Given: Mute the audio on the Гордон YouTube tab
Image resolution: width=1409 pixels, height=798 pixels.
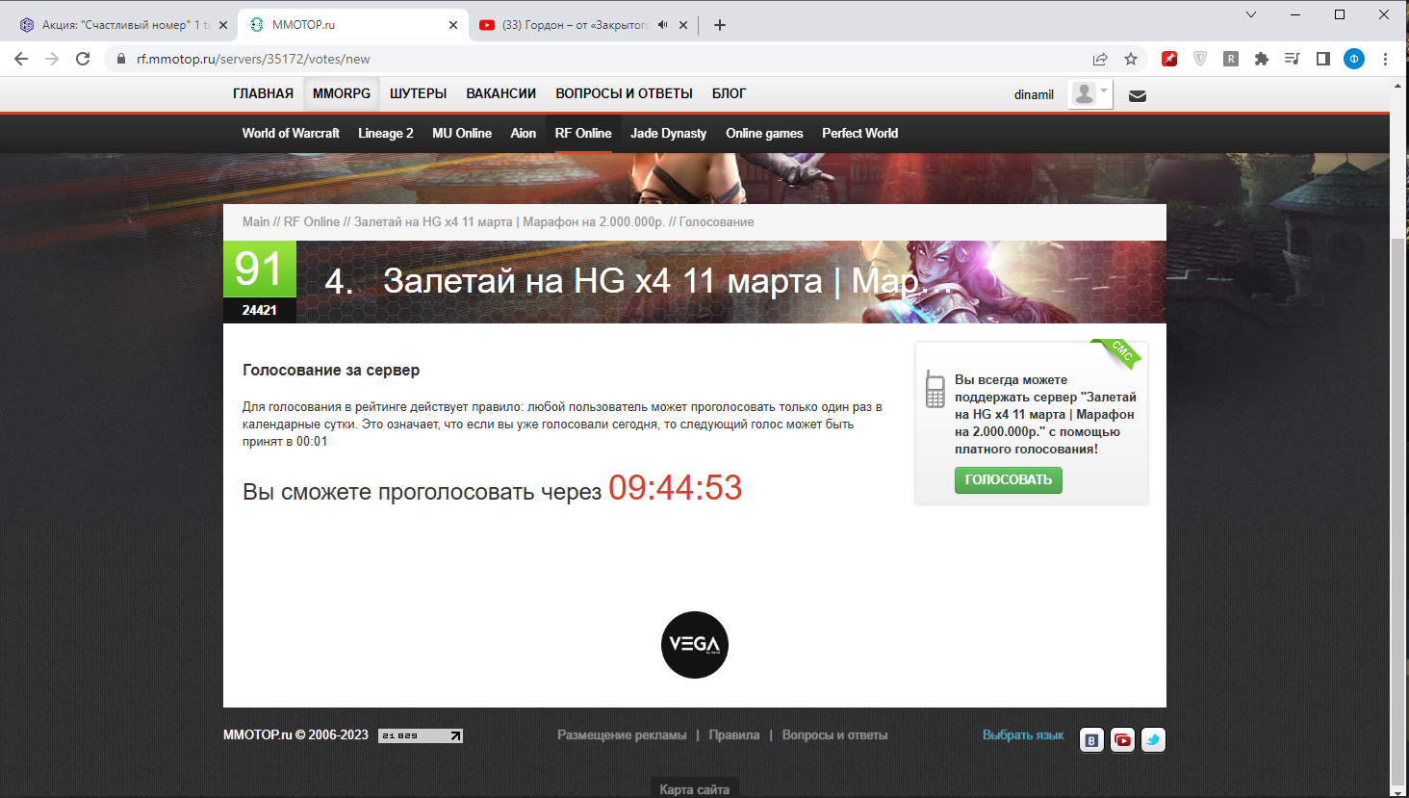Looking at the screenshot, I should (x=662, y=25).
